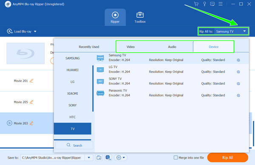Select the Samsung TV profile name
Viewport: 255px width, 165px height.
117,55
